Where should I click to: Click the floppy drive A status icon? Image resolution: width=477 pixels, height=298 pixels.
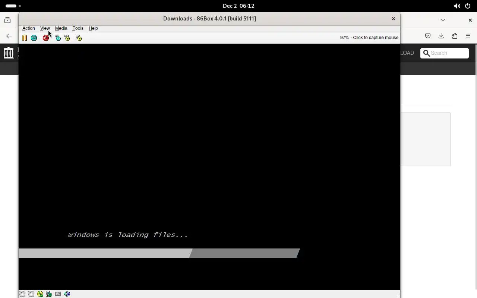[22, 294]
